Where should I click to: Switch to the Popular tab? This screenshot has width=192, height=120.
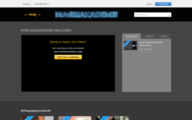[149, 36]
